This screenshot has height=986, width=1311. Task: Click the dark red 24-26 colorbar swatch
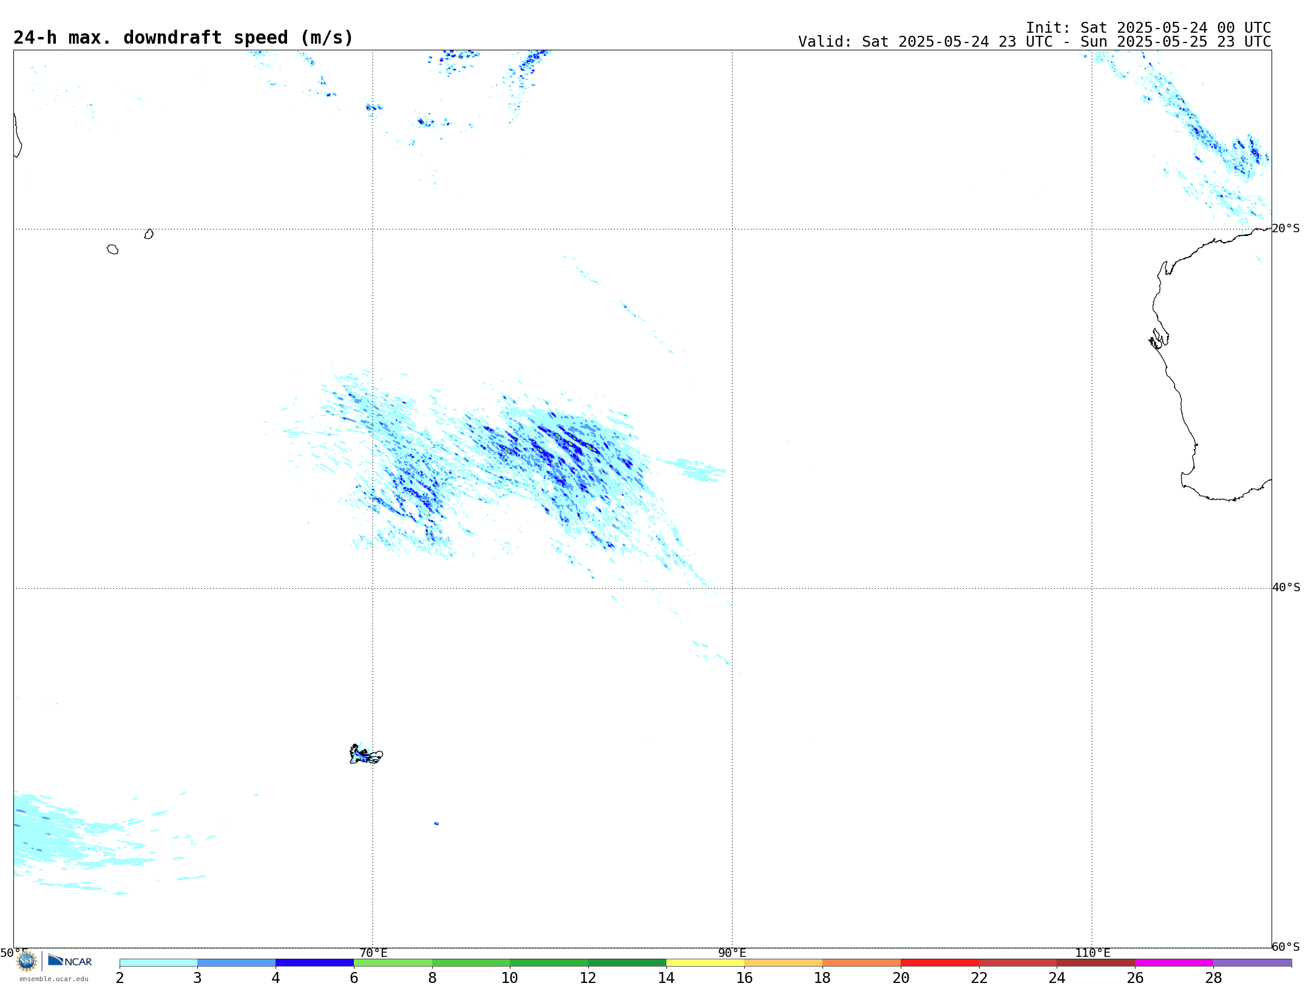[x=1096, y=963]
